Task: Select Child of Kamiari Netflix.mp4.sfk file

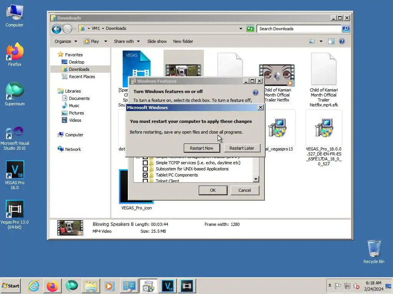Action: [324, 80]
